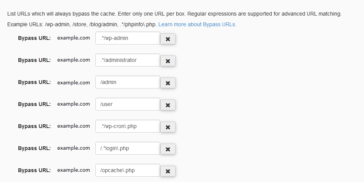The height and width of the screenshot is (182, 364).
Task: Delete the .*/administrator bypass URL row
Action: pyautogui.click(x=168, y=61)
